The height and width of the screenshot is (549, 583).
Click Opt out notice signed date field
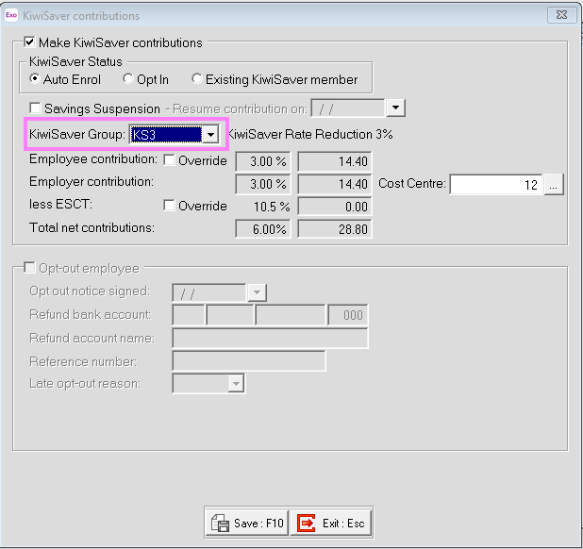click(x=209, y=293)
